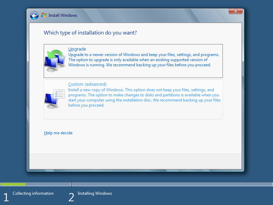
Task: Open Help me decide
Action: (58, 133)
